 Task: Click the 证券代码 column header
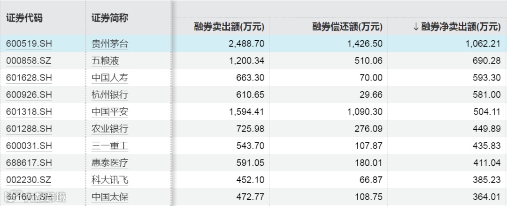[x=24, y=18]
